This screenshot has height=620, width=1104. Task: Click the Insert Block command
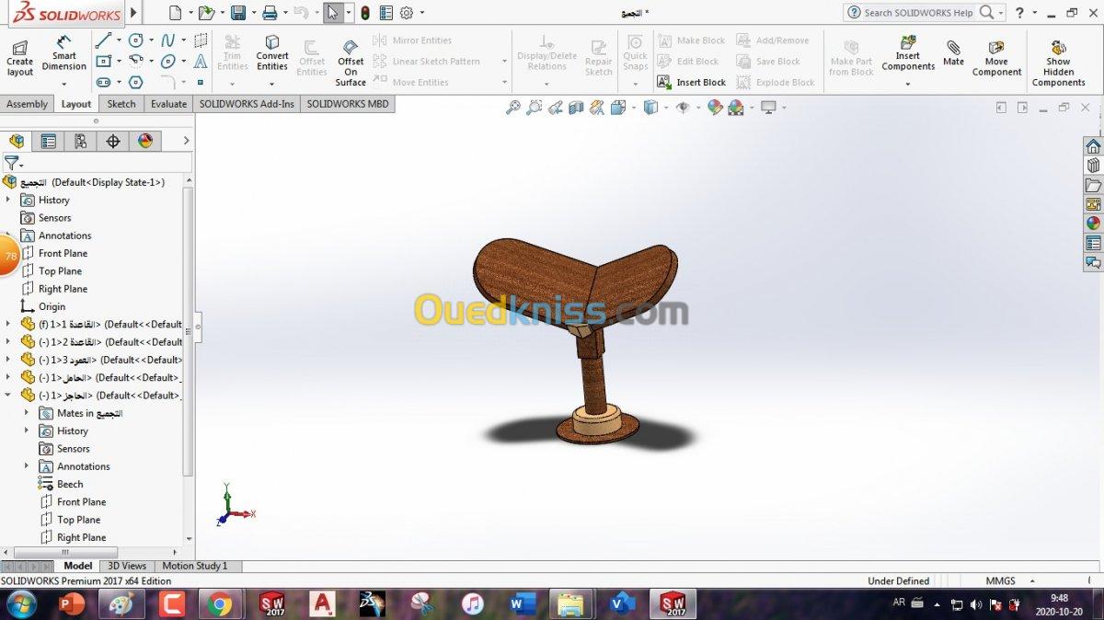(x=692, y=82)
